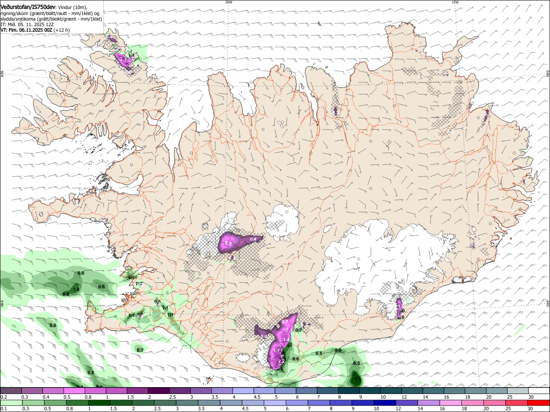This screenshot has width=550, height=412.
Task: Pick snow legend swatch between 20 and 25
Action: (x=497, y=391)
